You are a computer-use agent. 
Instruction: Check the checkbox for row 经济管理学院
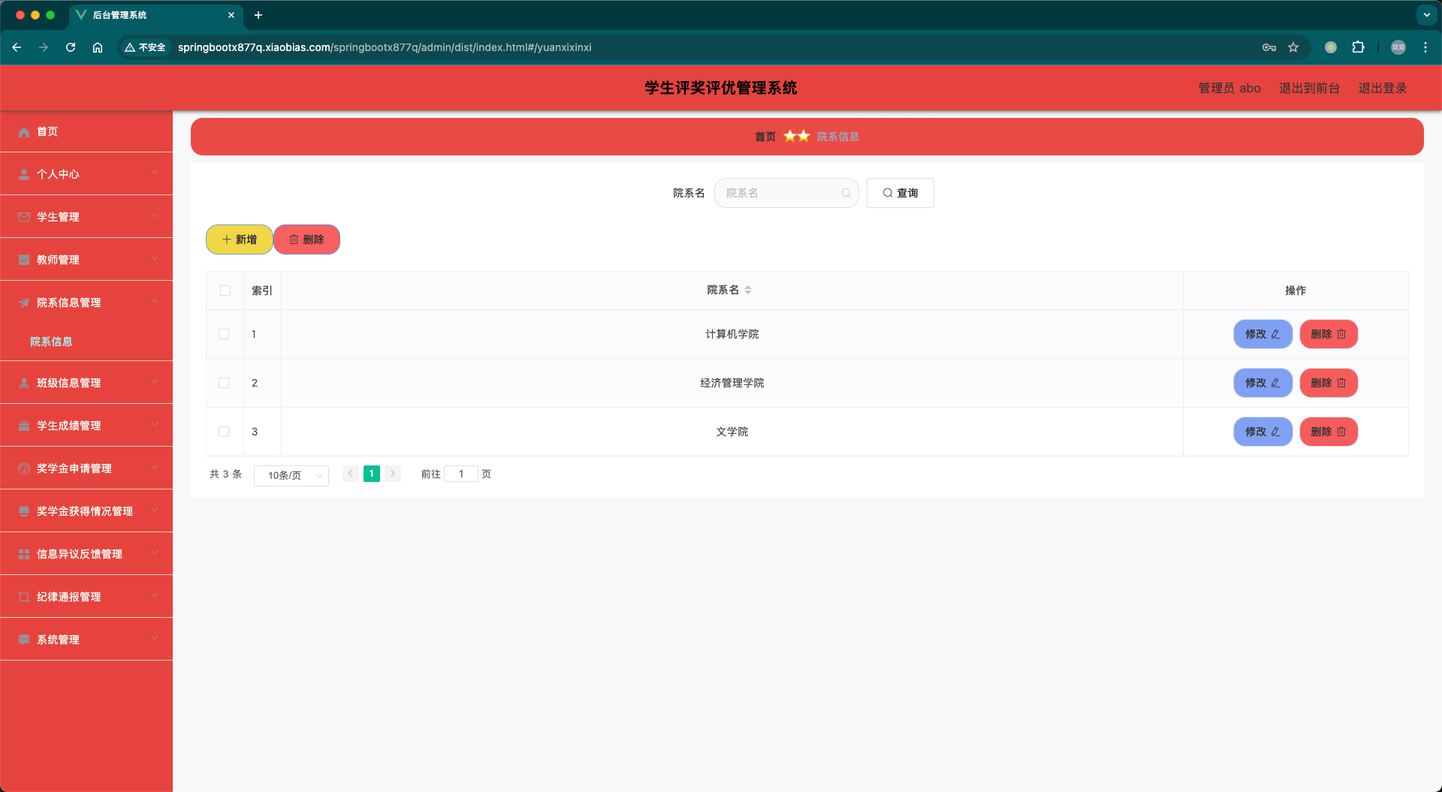point(224,383)
